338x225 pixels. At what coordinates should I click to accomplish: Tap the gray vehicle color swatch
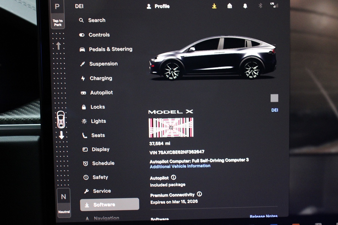pos(274,98)
